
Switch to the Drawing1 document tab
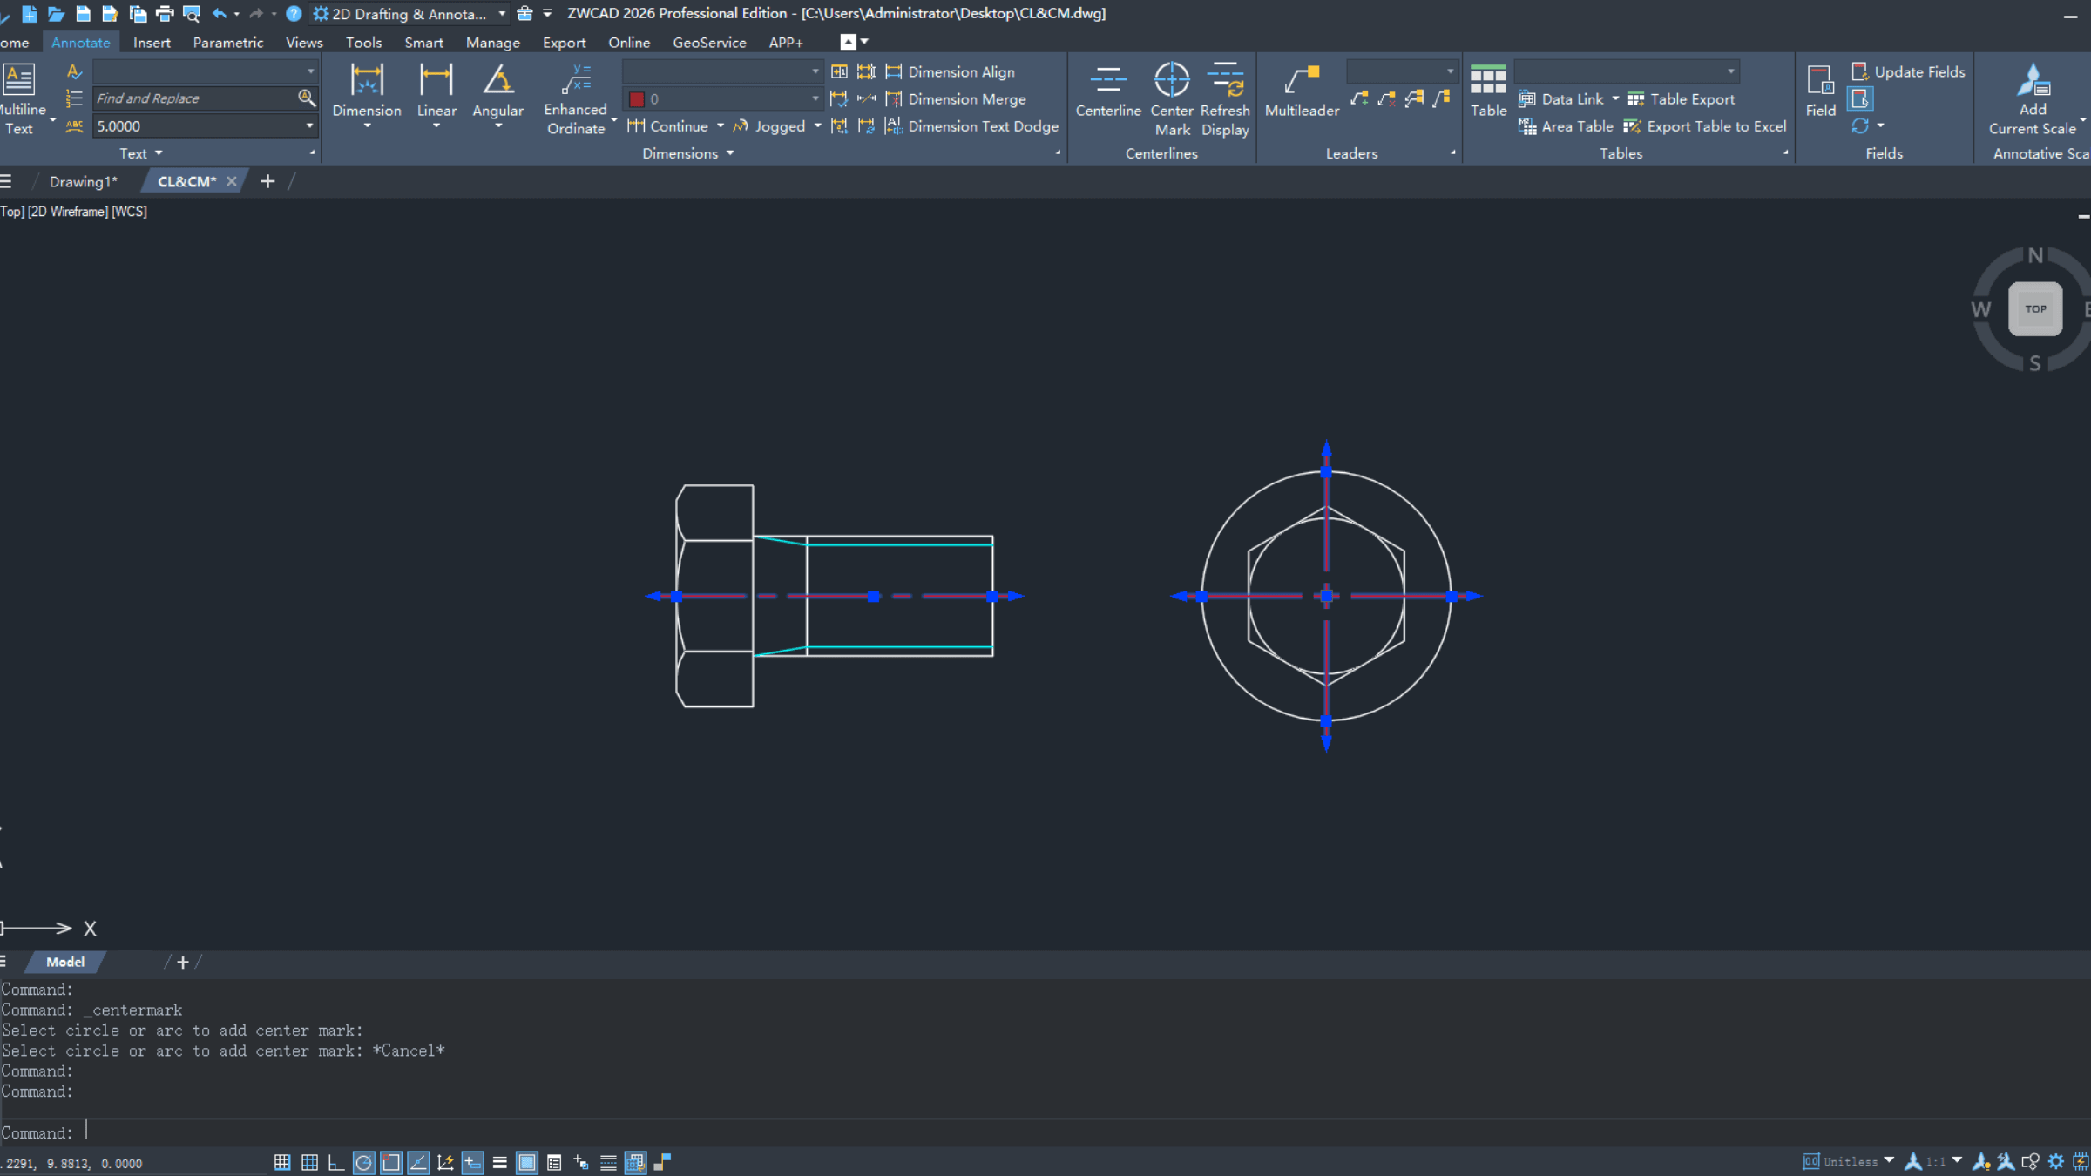tap(83, 181)
